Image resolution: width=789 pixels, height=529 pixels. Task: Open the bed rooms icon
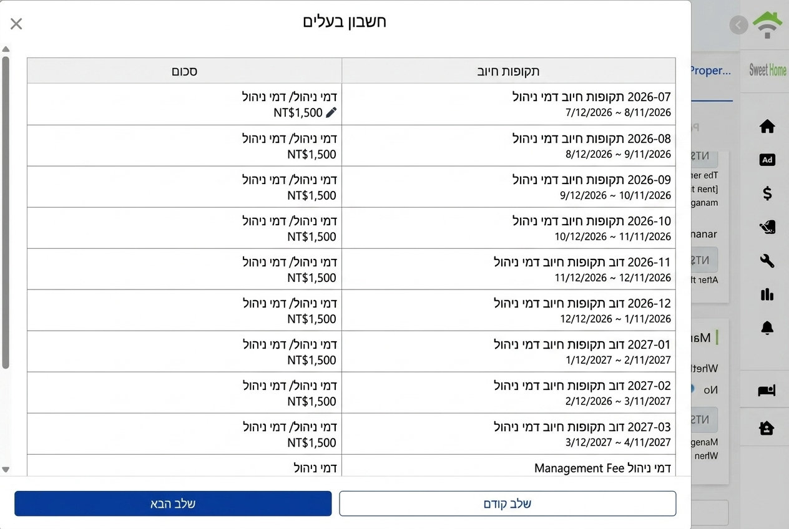pyautogui.click(x=767, y=391)
